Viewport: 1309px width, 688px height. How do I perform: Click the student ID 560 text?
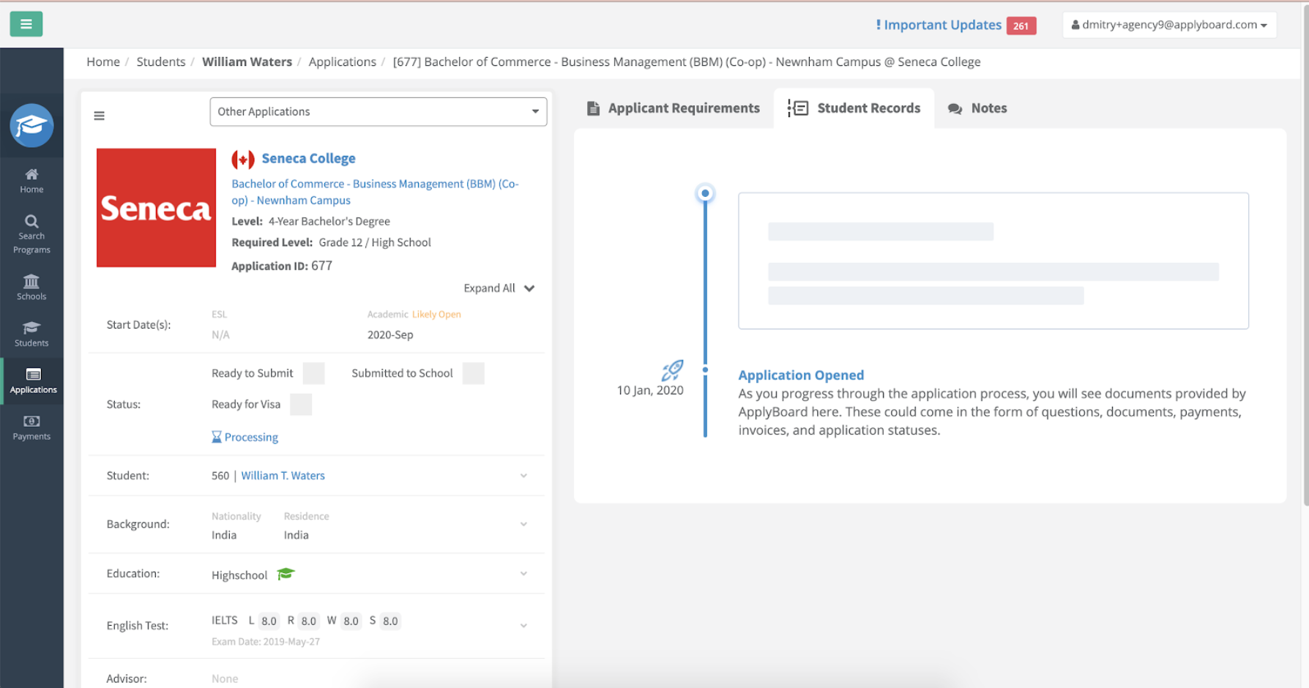[x=220, y=476]
